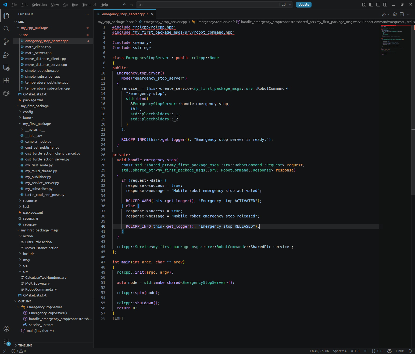The image size is (415, 354).
Task: Open editor more actions ellipsis
Action: (x=409, y=14)
